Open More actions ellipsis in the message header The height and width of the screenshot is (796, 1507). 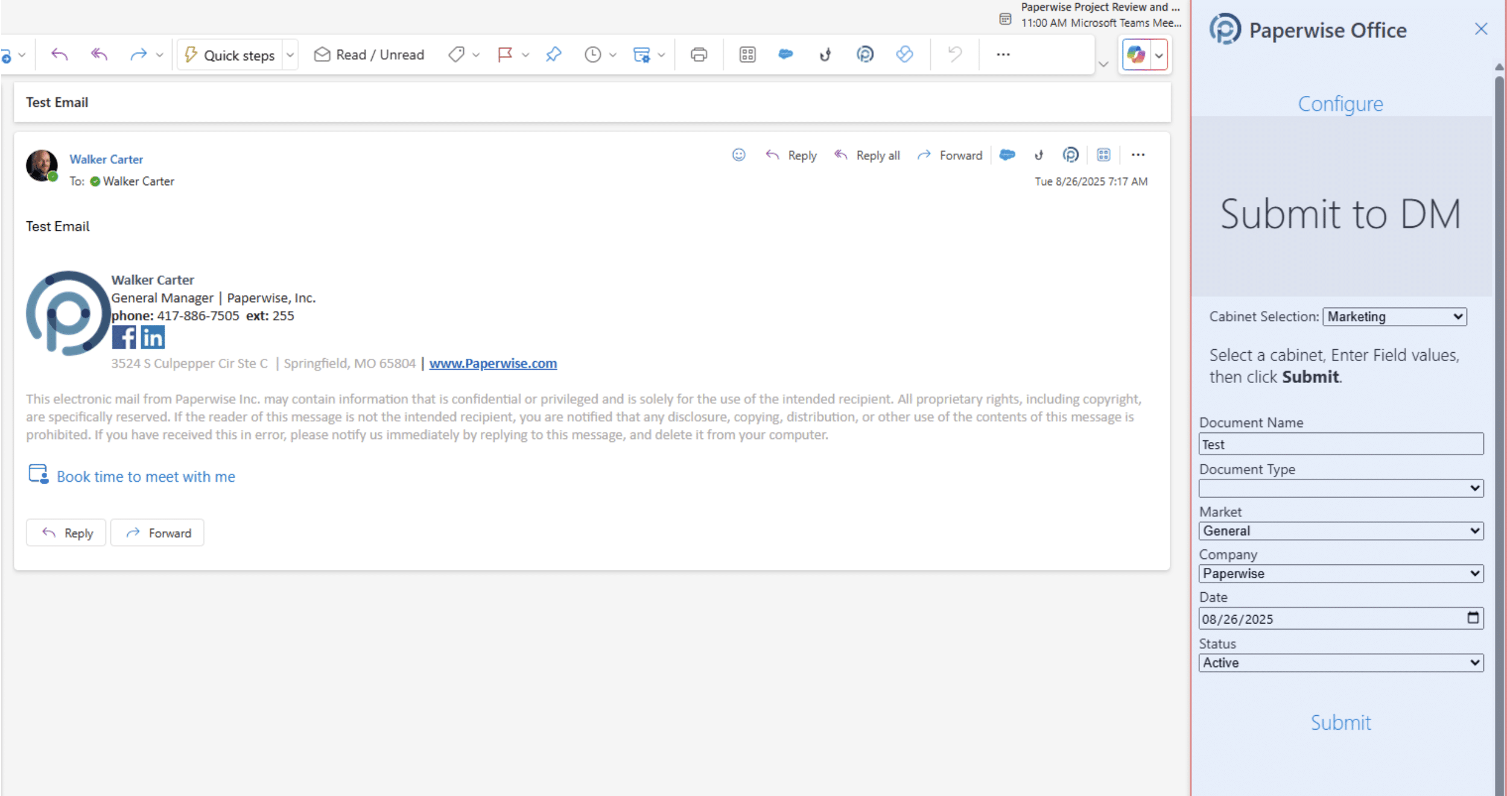click(x=1138, y=155)
